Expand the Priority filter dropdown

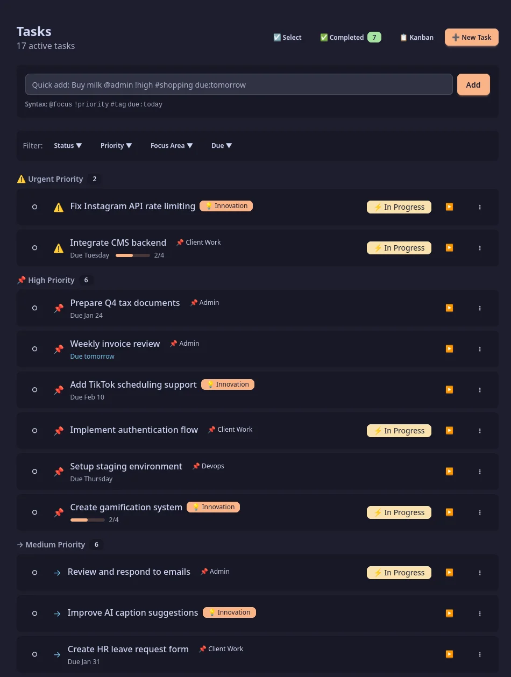(x=116, y=145)
